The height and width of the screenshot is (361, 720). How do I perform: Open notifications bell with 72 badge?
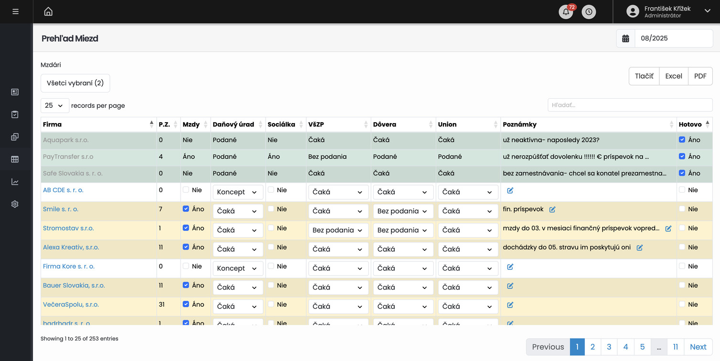[x=566, y=12]
